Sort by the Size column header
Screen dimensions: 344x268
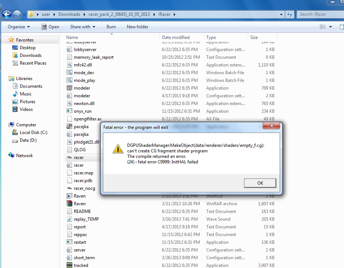254,37
